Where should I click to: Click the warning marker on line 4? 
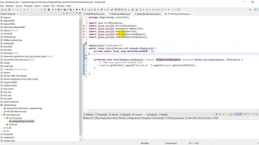(84, 26)
